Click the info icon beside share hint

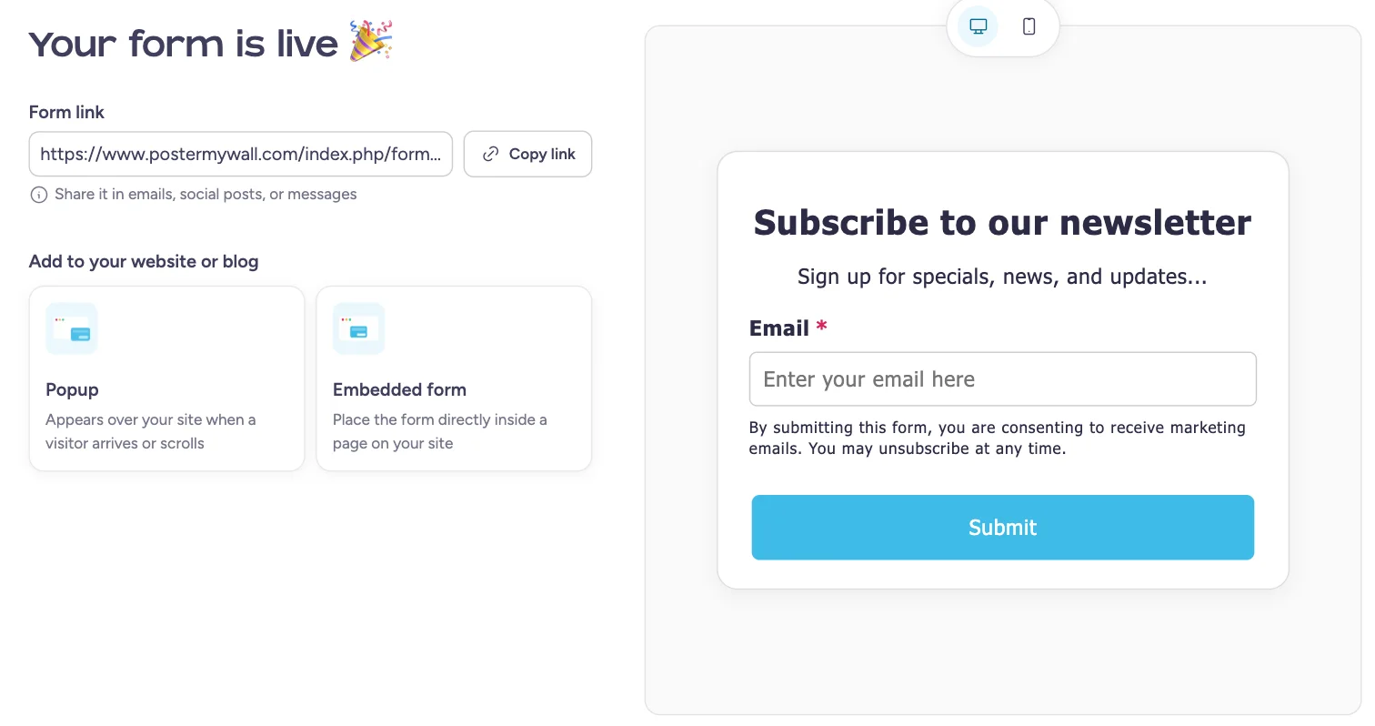[38, 195]
